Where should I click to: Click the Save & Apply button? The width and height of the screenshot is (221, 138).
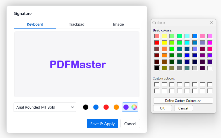point(102,124)
